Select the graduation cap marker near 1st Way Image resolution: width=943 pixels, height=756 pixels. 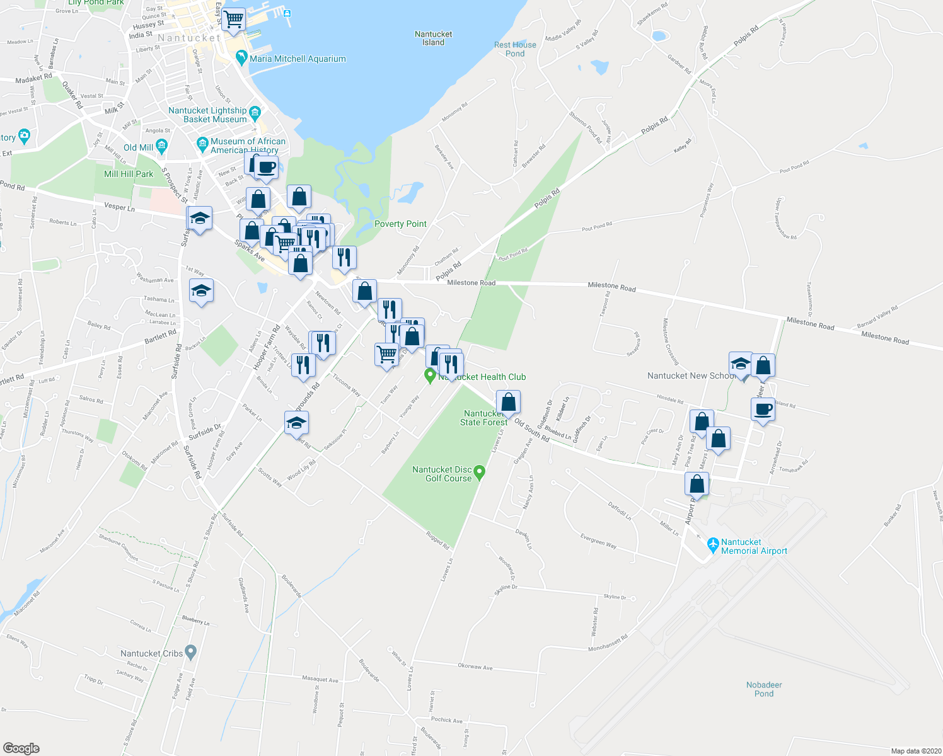(x=201, y=291)
